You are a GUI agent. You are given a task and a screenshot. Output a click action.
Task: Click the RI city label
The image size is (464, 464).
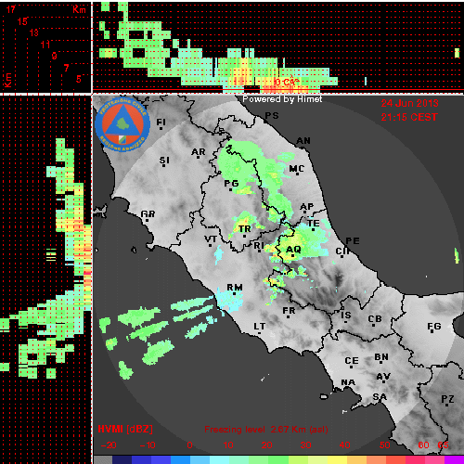click(258, 246)
